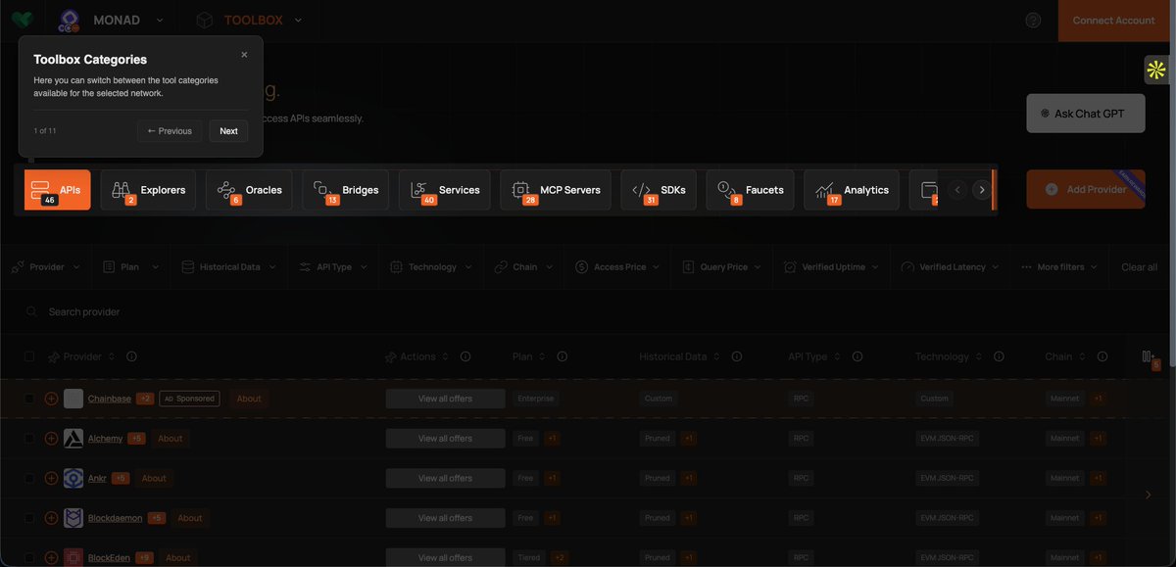Screen dimensions: 1176x567
Task: Click plus circle icon beside Chainbase
Action: pyautogui.click(x=51, y=399)
